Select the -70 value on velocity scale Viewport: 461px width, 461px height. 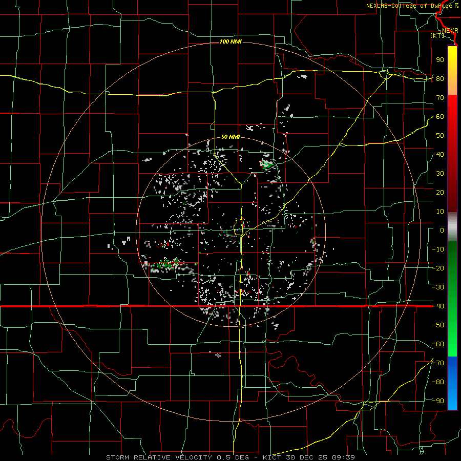tap(438, 363)
